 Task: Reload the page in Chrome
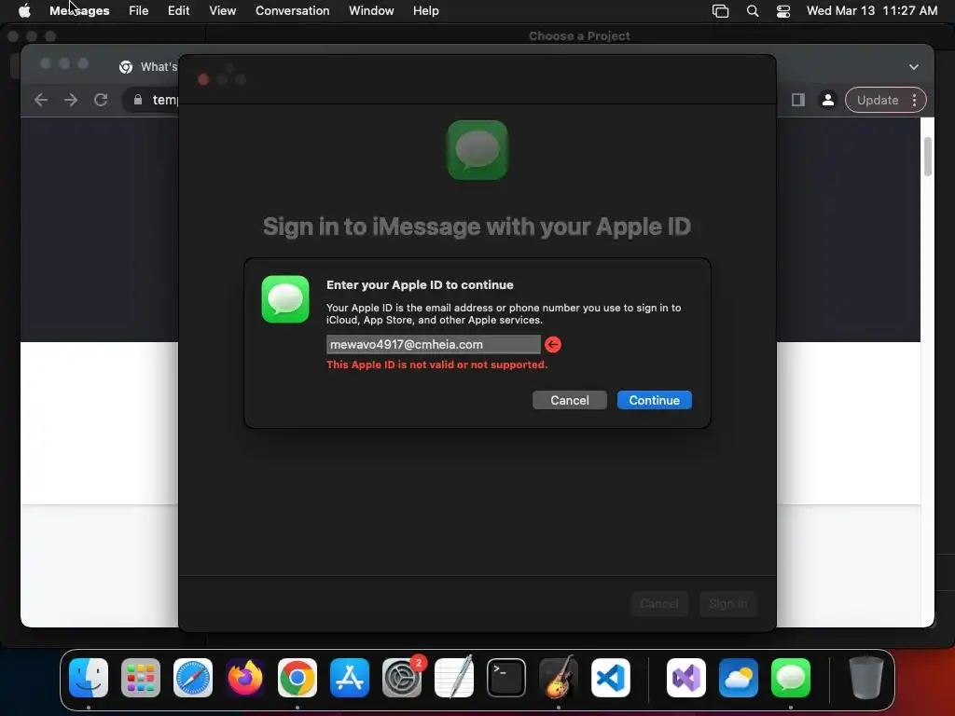101,100
